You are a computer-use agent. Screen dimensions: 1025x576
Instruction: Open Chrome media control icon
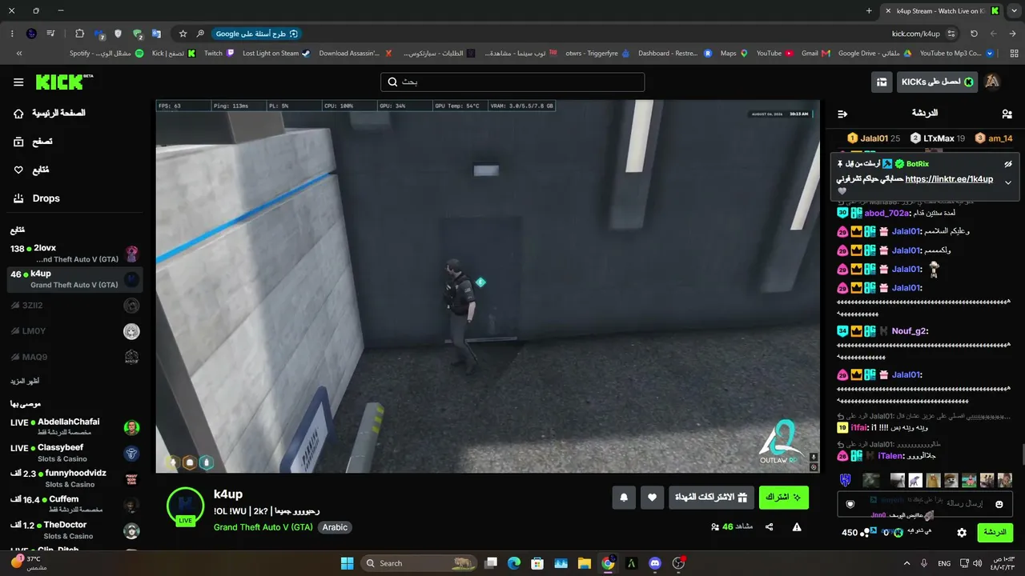click(51, 34)
